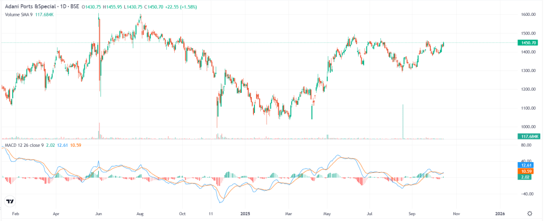Click the 117.684K volume tag on price axis

coord(528,136)
